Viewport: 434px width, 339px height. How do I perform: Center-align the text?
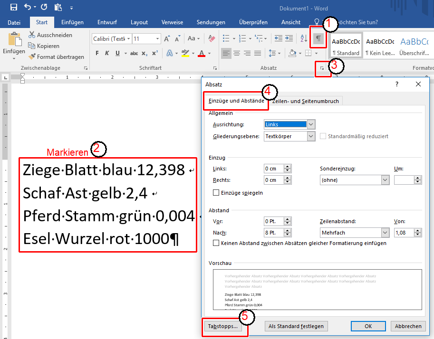[x=237, y=53]
